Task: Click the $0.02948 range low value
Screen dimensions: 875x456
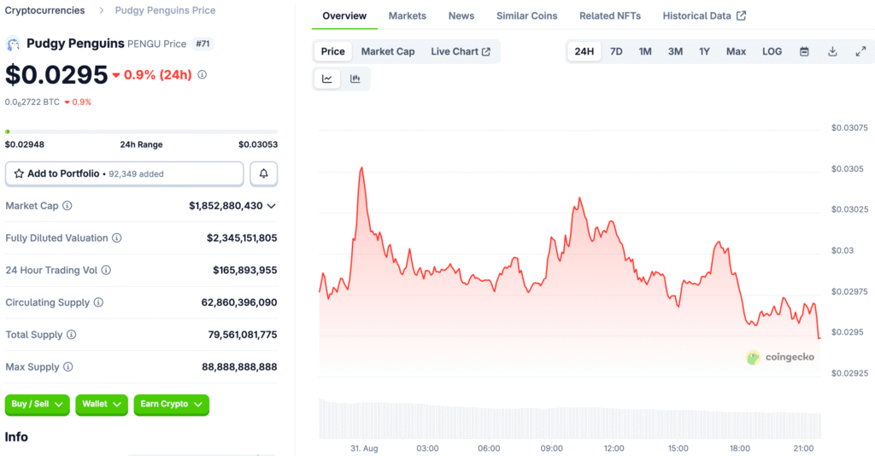Action: (25, 144)
